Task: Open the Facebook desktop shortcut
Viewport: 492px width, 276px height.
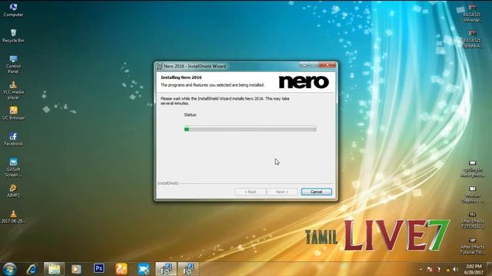Action: [13, 139]
